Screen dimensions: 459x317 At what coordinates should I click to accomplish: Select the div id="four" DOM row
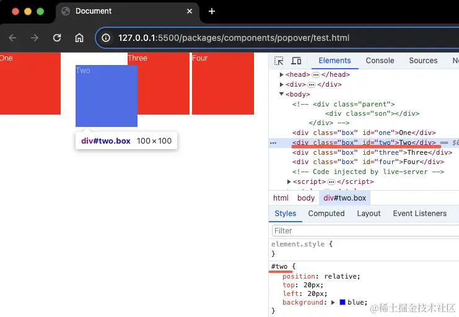point(368,162)
